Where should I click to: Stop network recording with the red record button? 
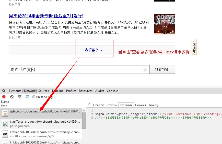click(x=4, y=97)
